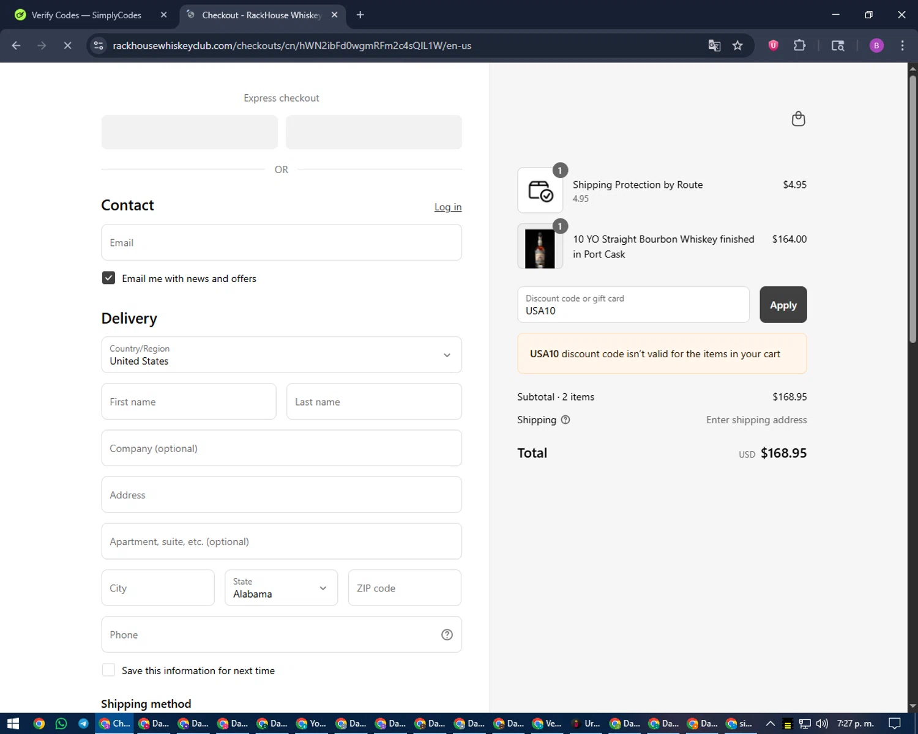Click the translate page icon

pos(714,45)
